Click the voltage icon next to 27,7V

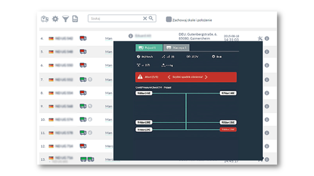click(188, 57)
